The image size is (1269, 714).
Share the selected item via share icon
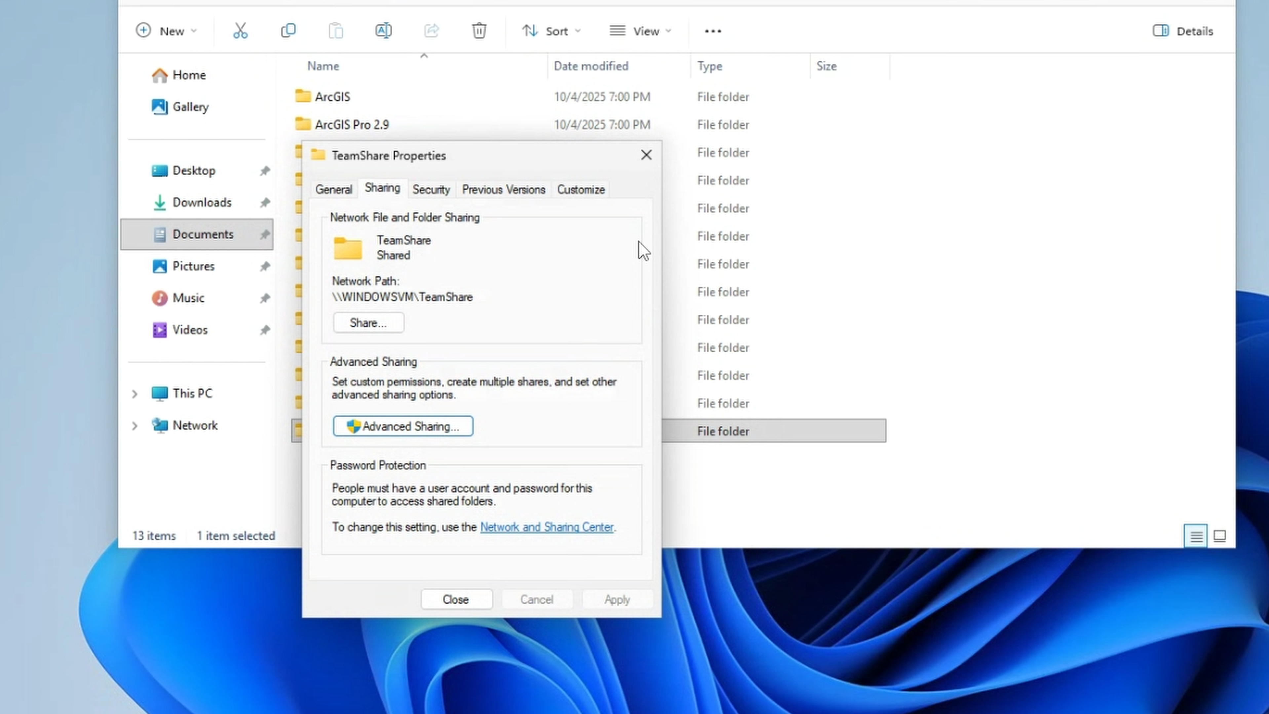coord(431,30)
